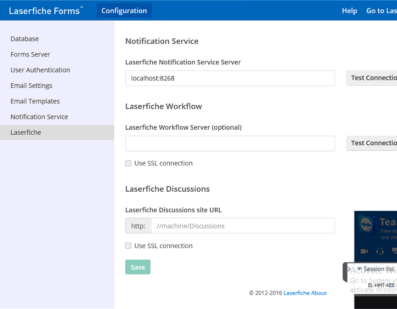Select Database in the sidebar

tap(24, 39)
